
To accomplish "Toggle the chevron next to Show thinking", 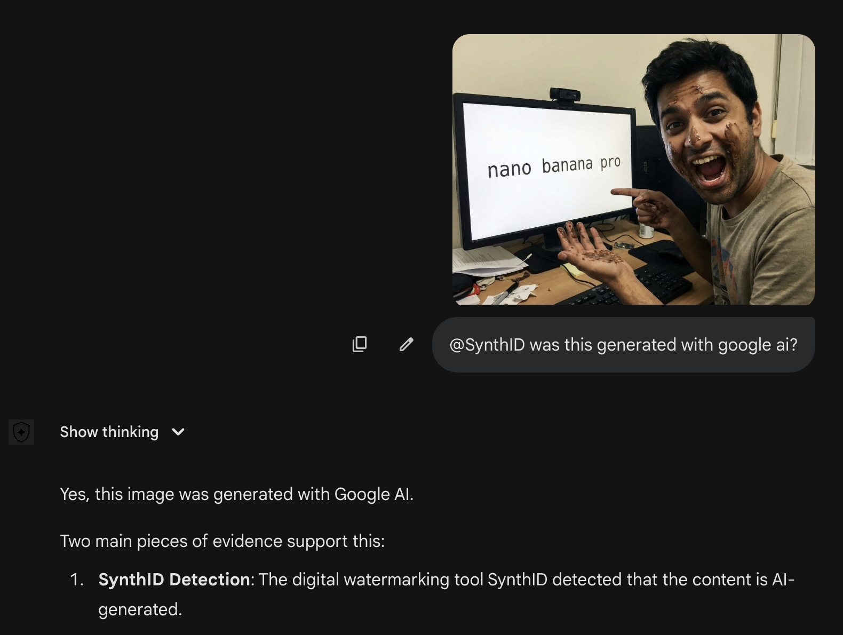I will 178,432.
